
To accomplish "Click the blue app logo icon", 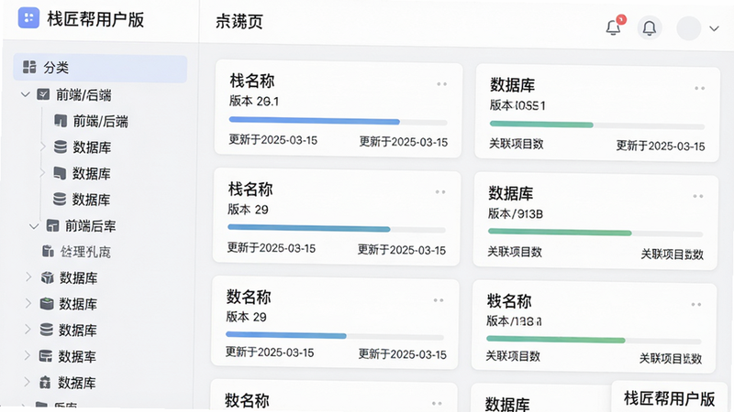I will pos(28,18).
